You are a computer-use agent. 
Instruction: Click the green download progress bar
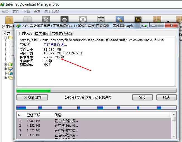(96, 90)
